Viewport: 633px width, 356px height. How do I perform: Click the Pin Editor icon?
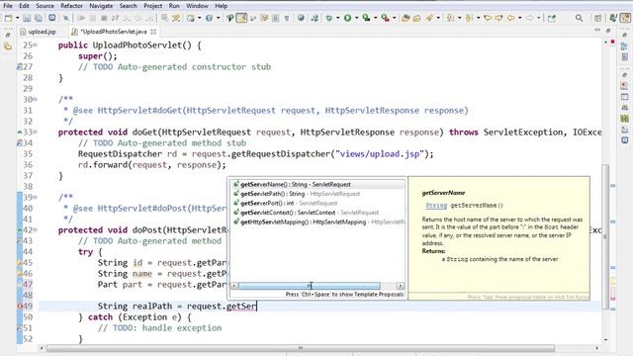tap(552, 18)
